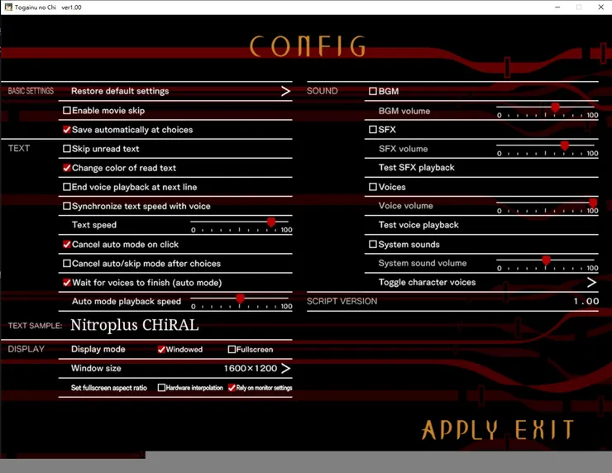
Task: Click Test voice playback
Action: pyautogui.click(x=418, y=225)
